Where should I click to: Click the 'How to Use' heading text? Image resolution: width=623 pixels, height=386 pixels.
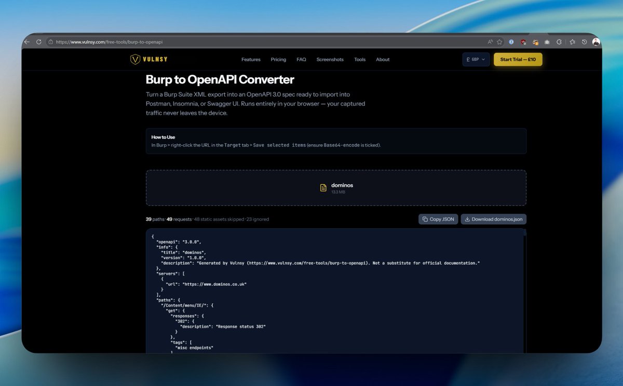(163, 137)
